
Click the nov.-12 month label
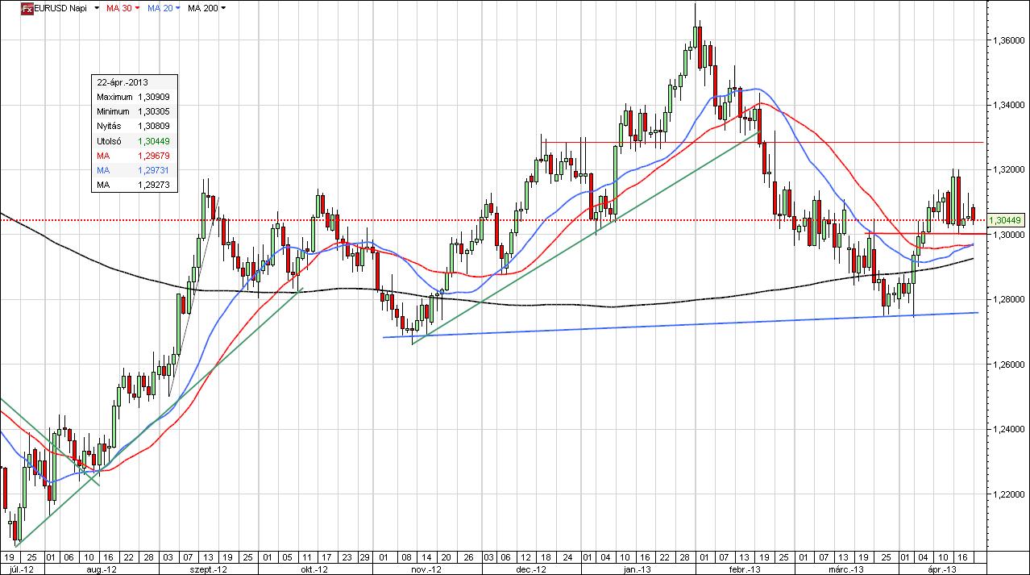point(426,569)
